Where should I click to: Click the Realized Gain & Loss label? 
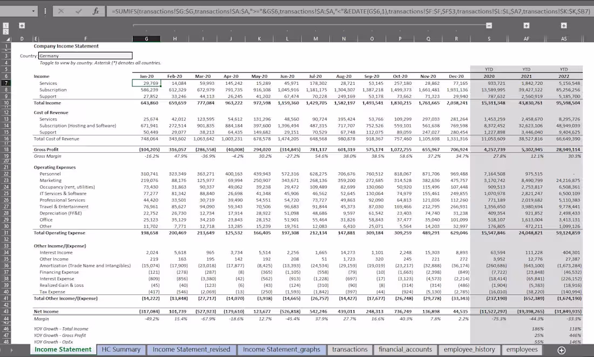pyautogui.click(x=62, y=285)
